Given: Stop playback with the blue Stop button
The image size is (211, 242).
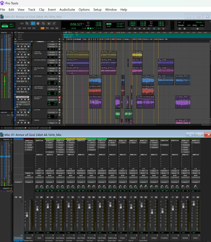Looking at the screenshot, I should click(154, 29).
